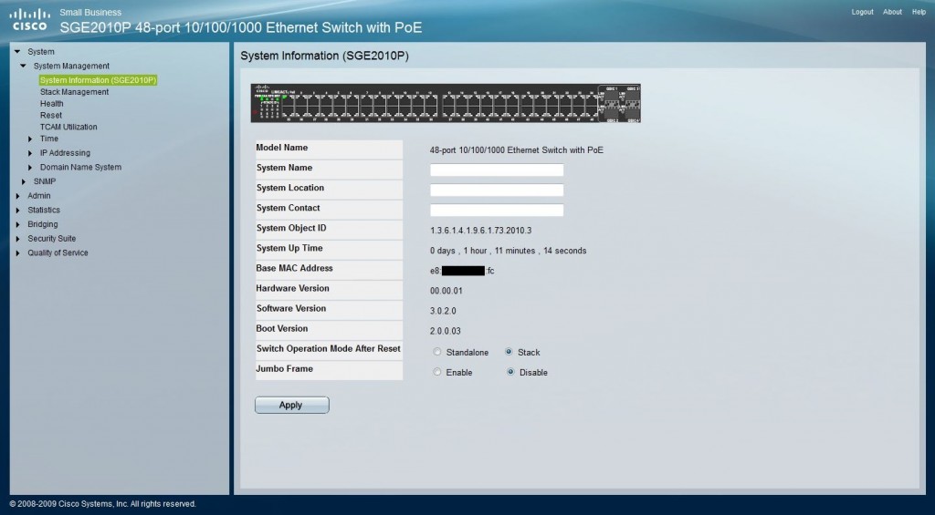Expand the Bridging node
This screenshot has width=935, height=515.
18,224
